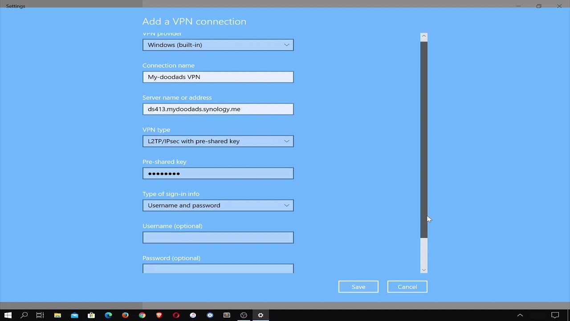This screenshot has height=321, width=570.
Task: Show hidden system tray icons
Action: pos(520,315)
